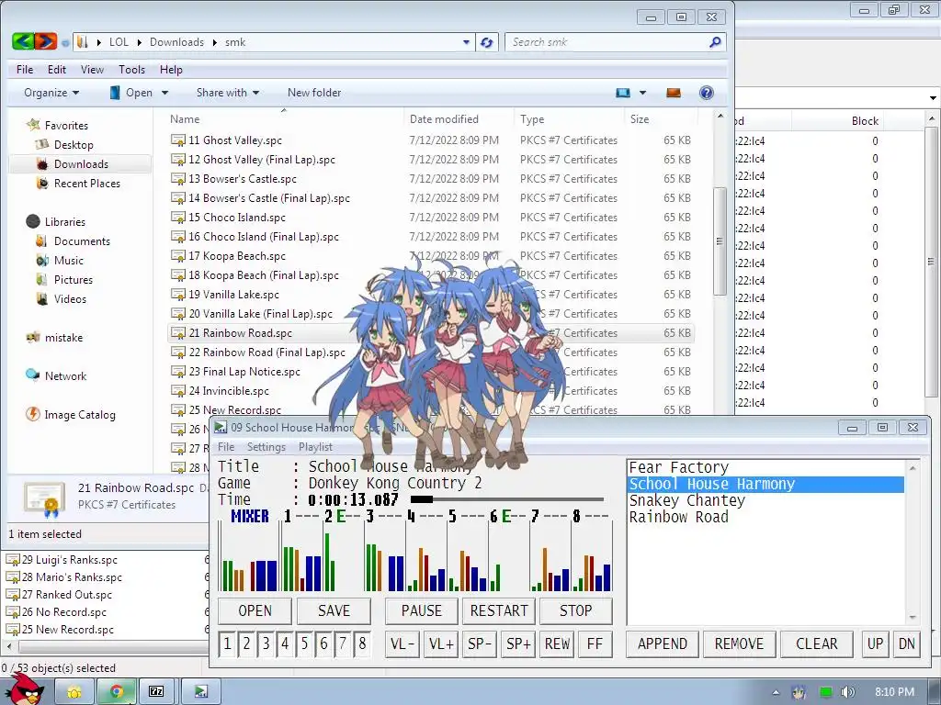Toggle channel 4 mute button
The image size is (941, 705).
(285, 643)
